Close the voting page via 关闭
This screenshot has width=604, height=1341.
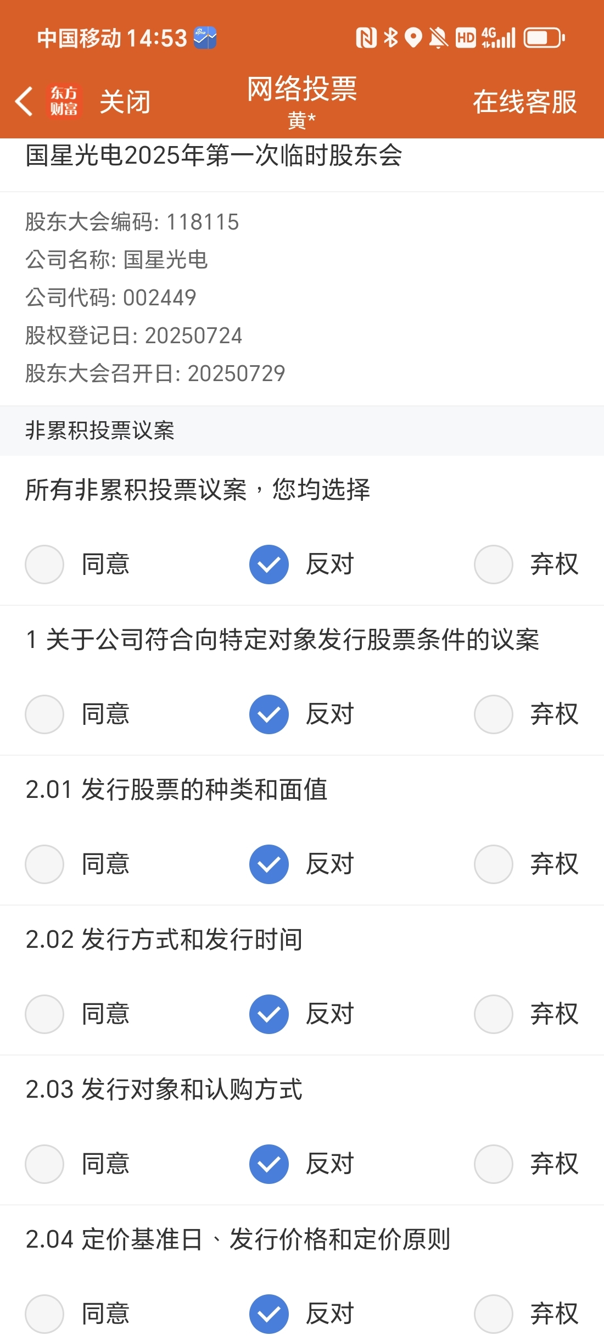point(125,102)
